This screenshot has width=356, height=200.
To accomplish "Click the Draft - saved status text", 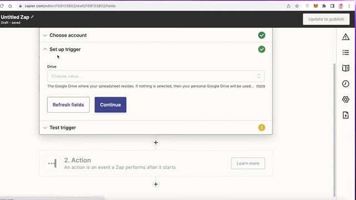I will click(x=11, y=23).
